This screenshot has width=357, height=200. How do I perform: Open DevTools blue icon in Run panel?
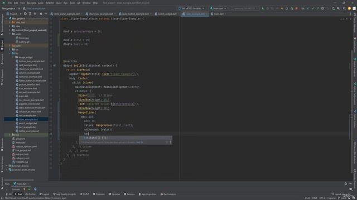click(x=35, y=189)
